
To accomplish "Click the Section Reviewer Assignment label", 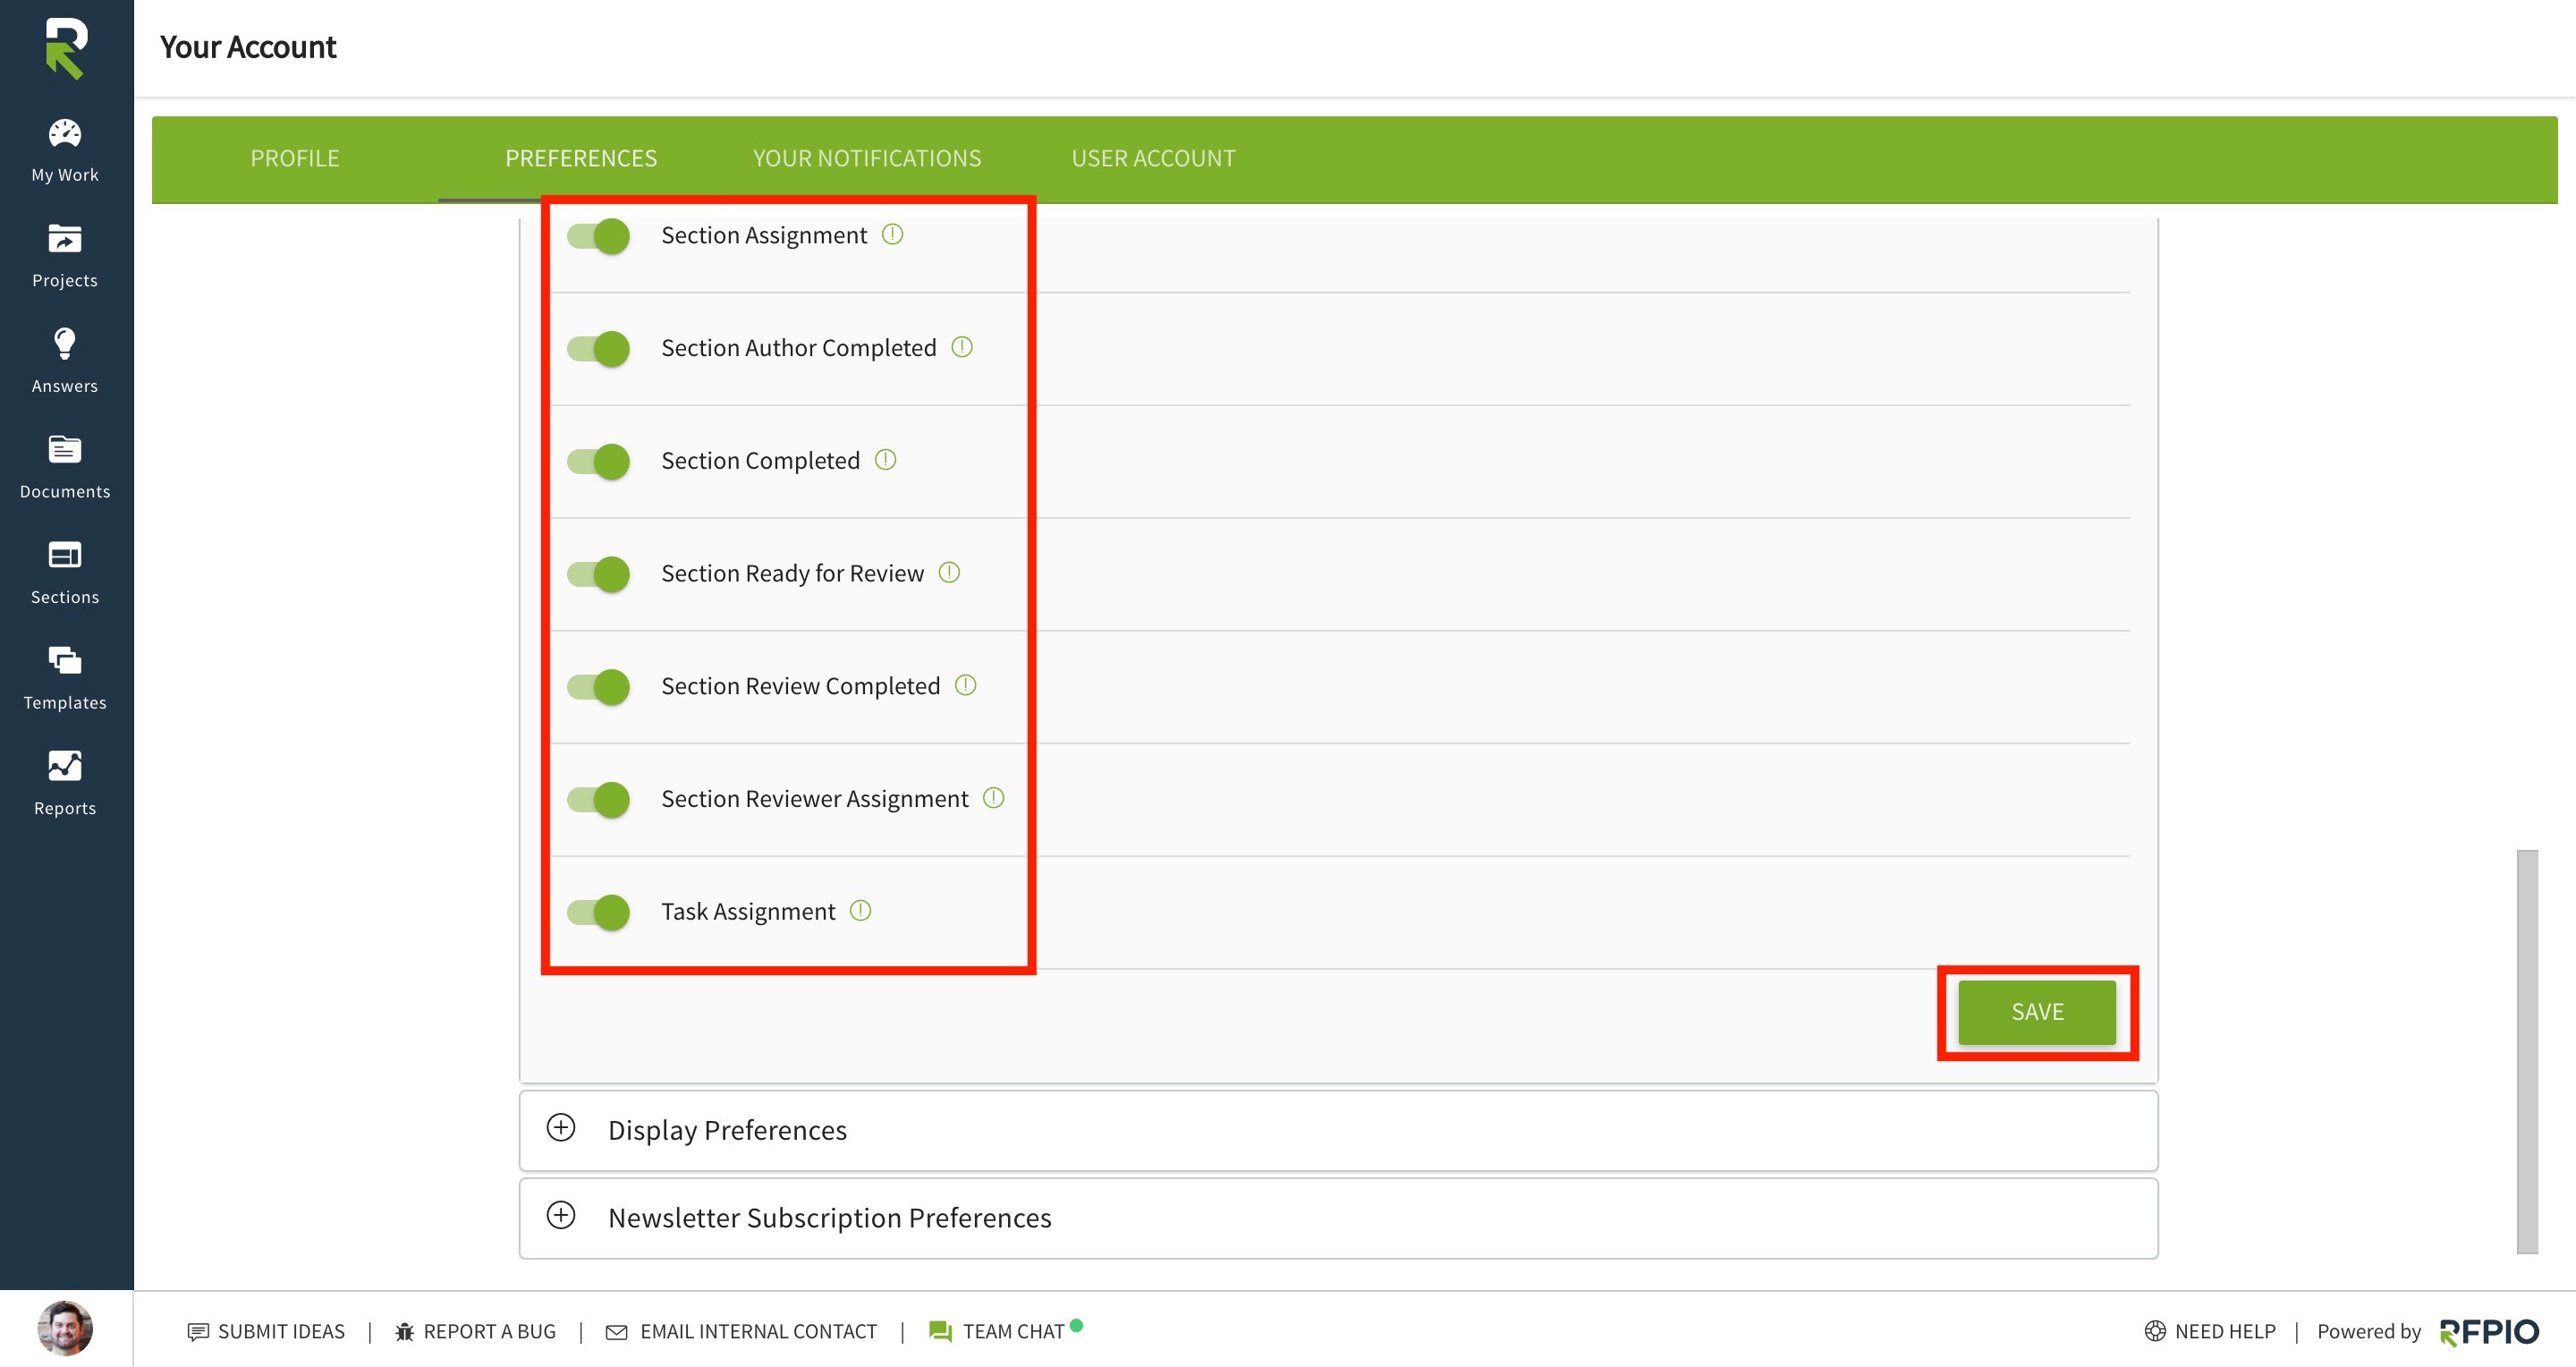I will point(814,799).
